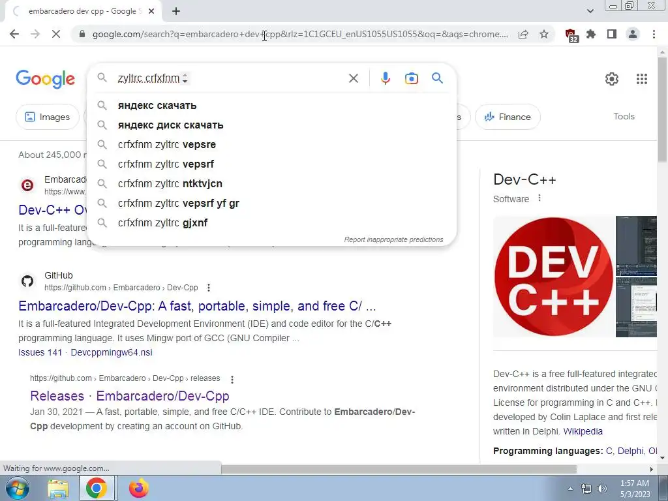Open the volume speaker tray icon
This screenshot has height=501, width=668.
click(x=601, y=489)
